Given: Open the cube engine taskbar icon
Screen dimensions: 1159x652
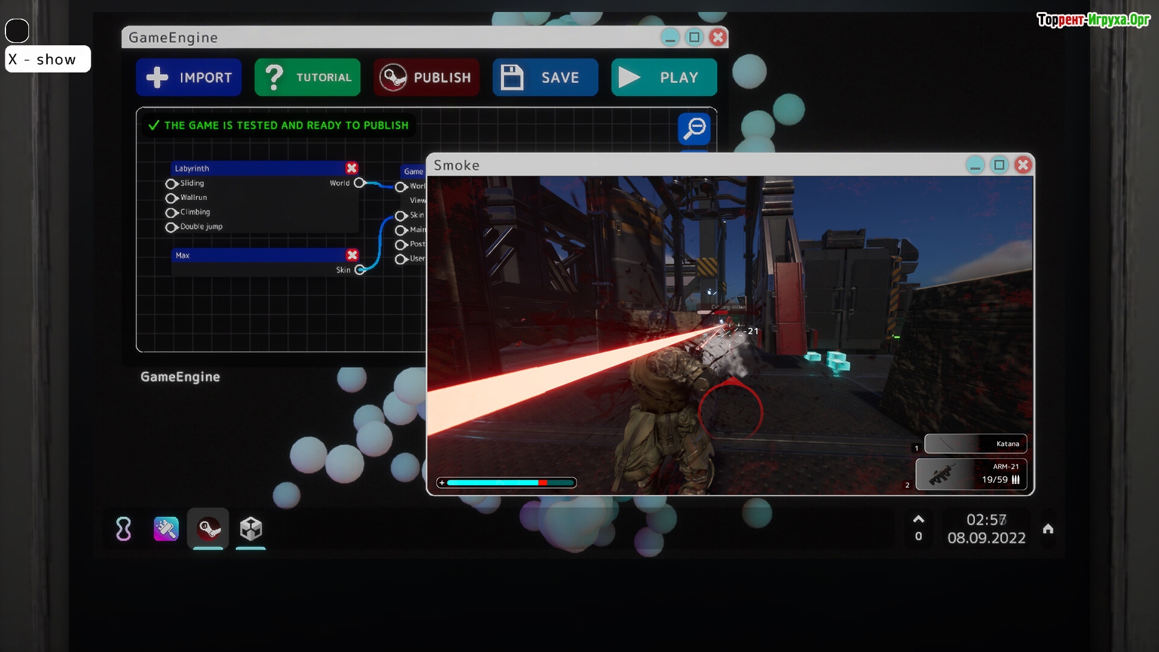Looking at the screenshot, I should tap(251, 529).
